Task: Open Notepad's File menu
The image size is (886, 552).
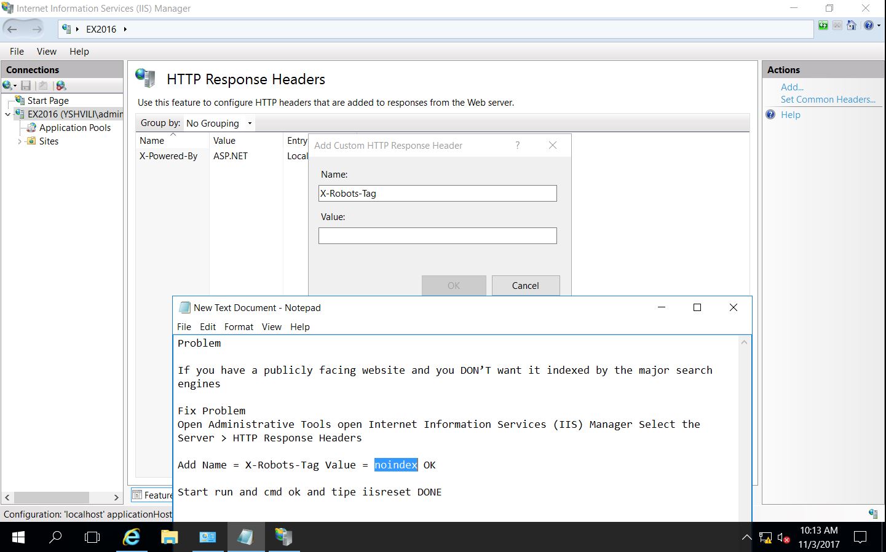Action: pos(184,326)
